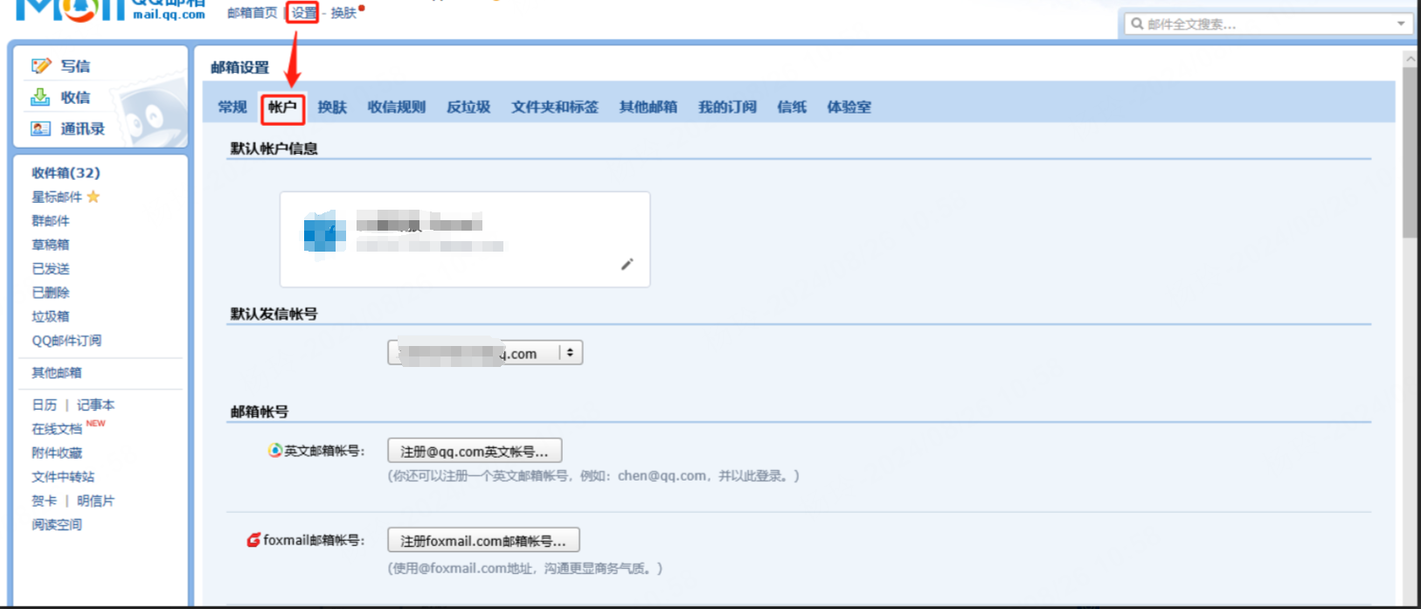Click the scrollbar up arrow
1421x609 pixels.
point(1410,59)
